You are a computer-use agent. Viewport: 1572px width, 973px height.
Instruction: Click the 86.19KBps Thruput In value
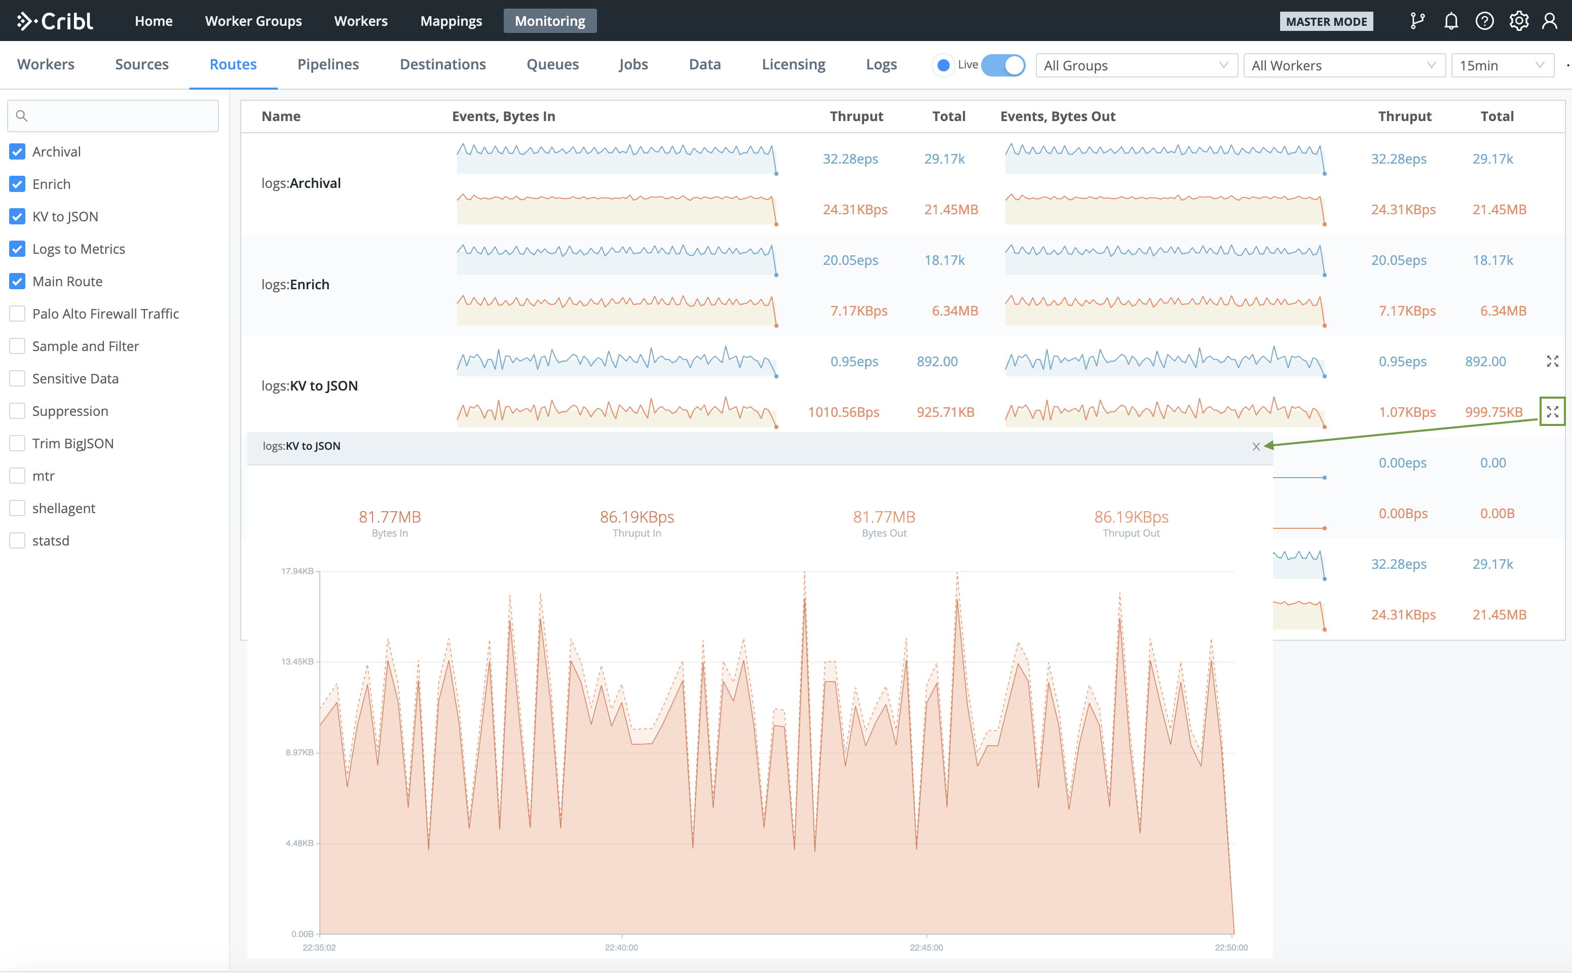click(637, 517)
